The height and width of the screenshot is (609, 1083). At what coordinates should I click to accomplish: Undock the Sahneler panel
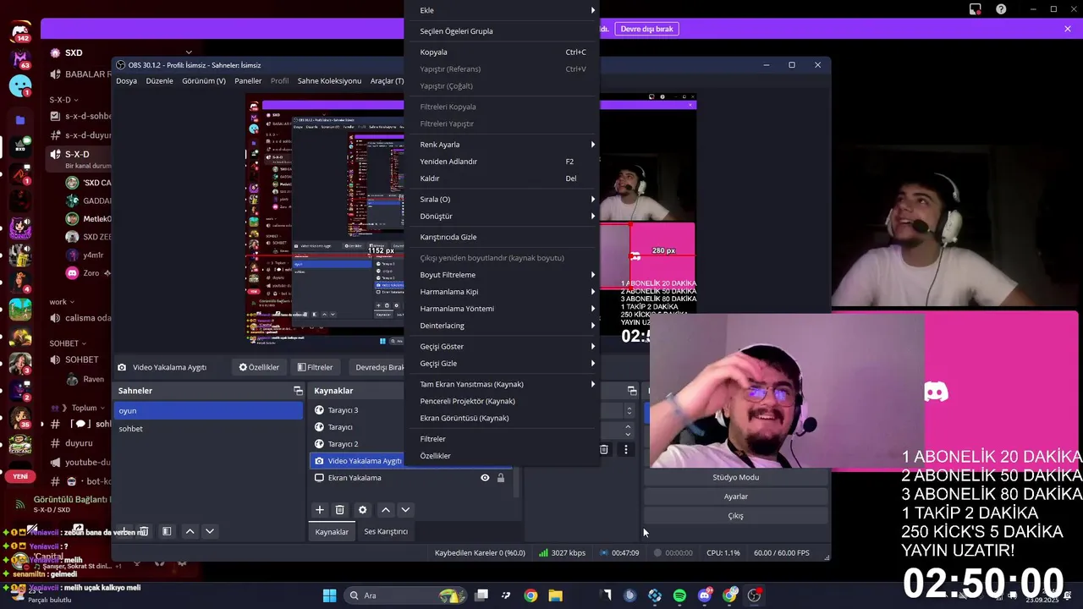click(298, 391)
